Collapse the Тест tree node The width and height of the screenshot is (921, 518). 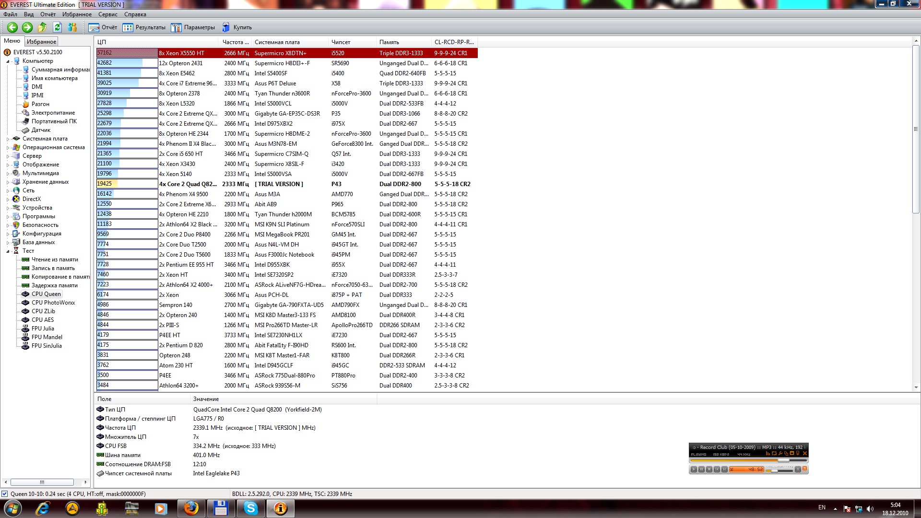8,251
